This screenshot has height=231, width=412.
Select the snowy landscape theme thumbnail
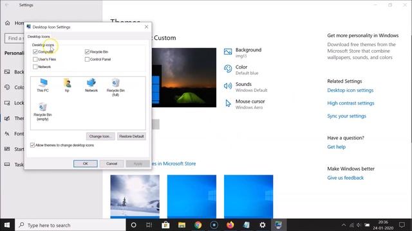coord(135,196)
